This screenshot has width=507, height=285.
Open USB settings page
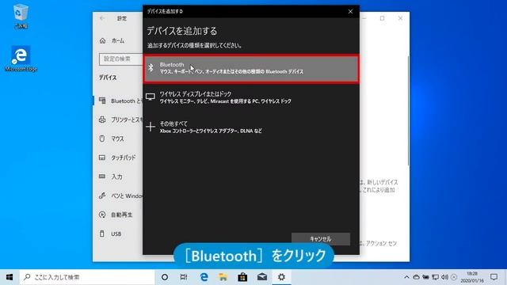point(118,234)
